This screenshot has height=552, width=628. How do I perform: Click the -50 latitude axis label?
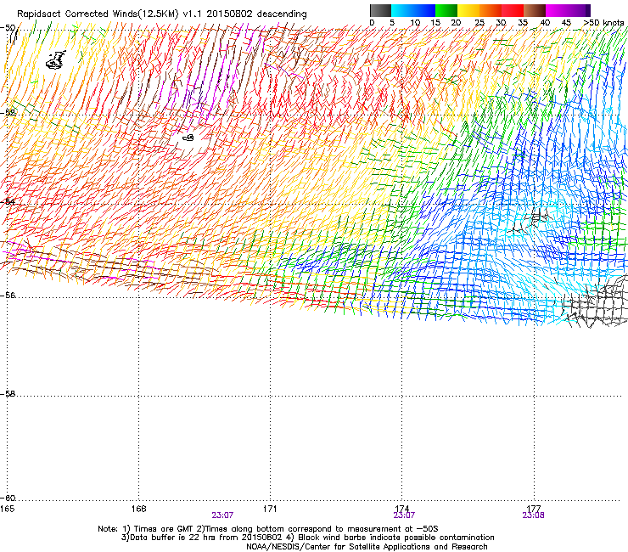point(8,28)
